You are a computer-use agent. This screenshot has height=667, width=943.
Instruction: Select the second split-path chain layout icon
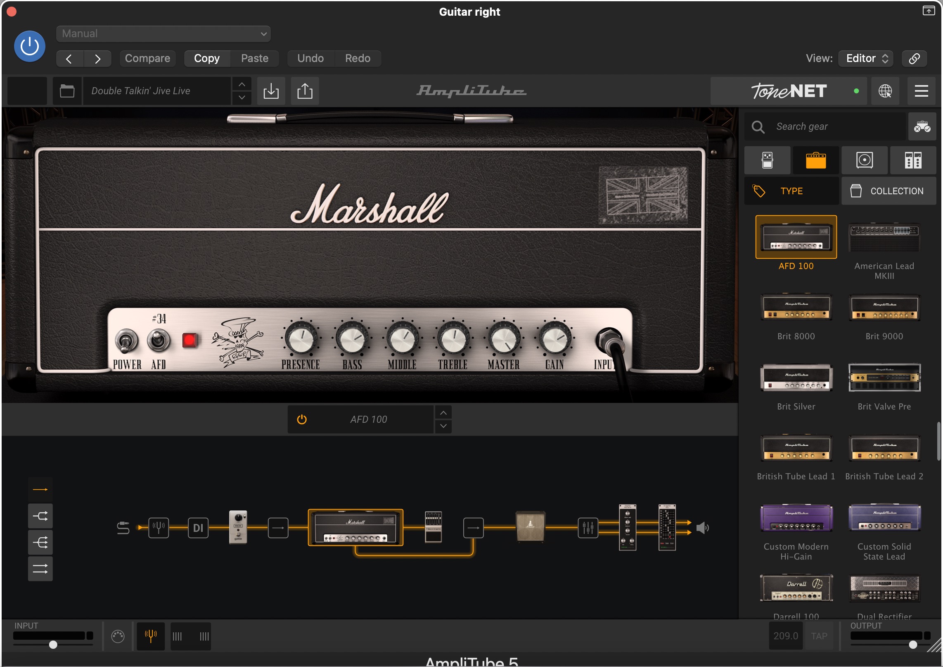point(40,516)
